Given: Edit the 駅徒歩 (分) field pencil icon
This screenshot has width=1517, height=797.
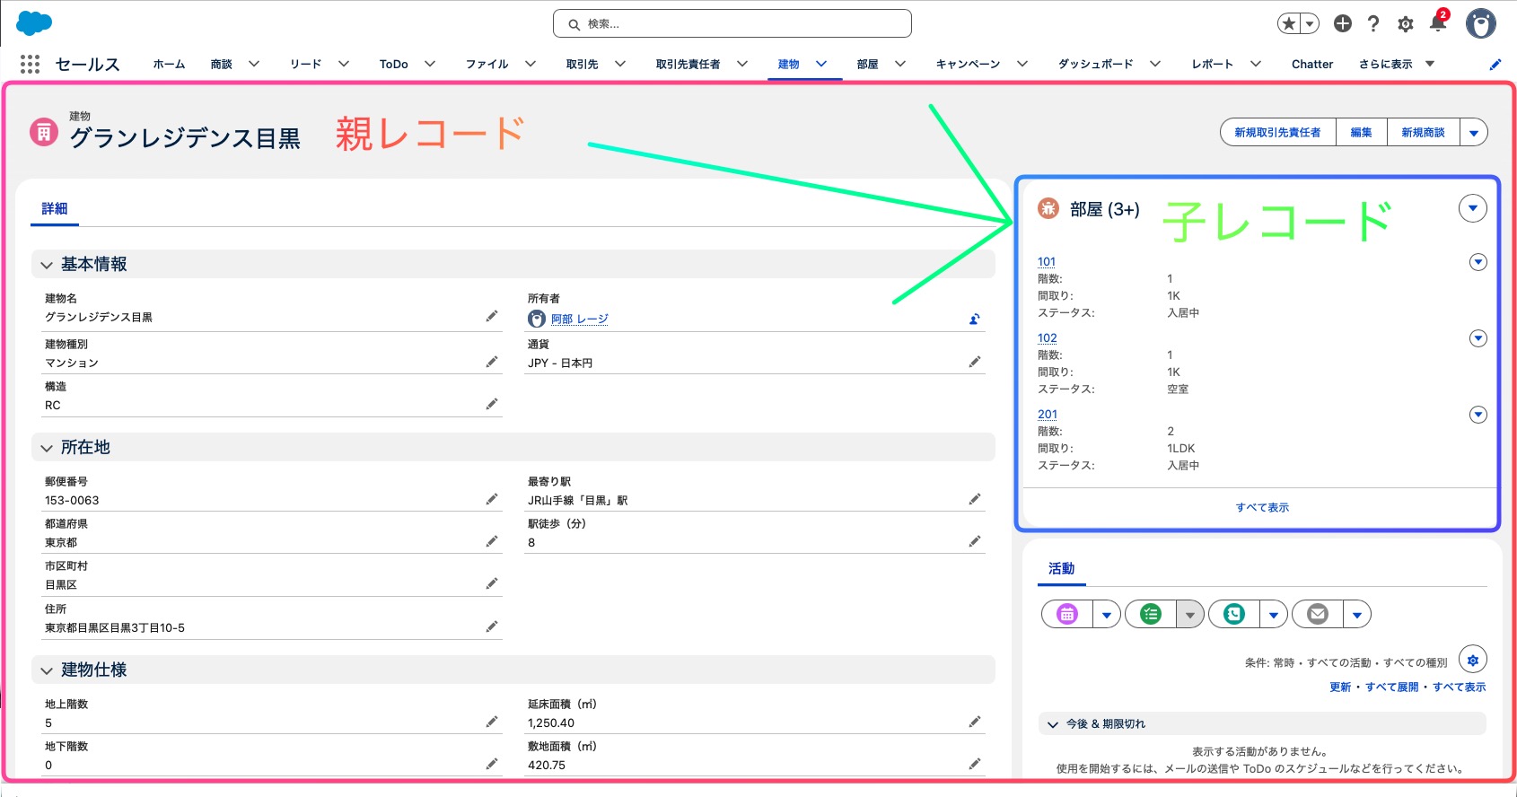Looking at the screenshot, I should 975,541.
